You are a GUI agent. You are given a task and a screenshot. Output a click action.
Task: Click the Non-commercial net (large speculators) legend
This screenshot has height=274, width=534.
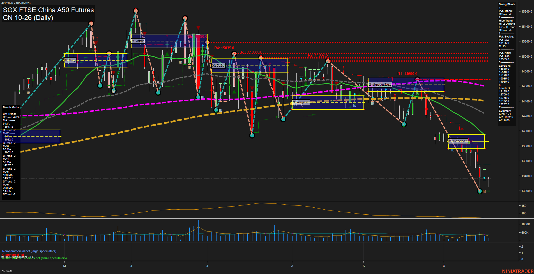point(29,251)
